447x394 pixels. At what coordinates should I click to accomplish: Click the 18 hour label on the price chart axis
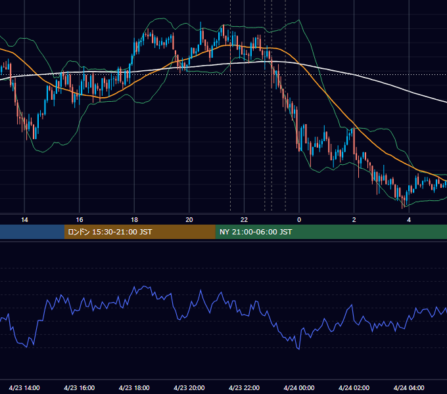coord(134,220)
